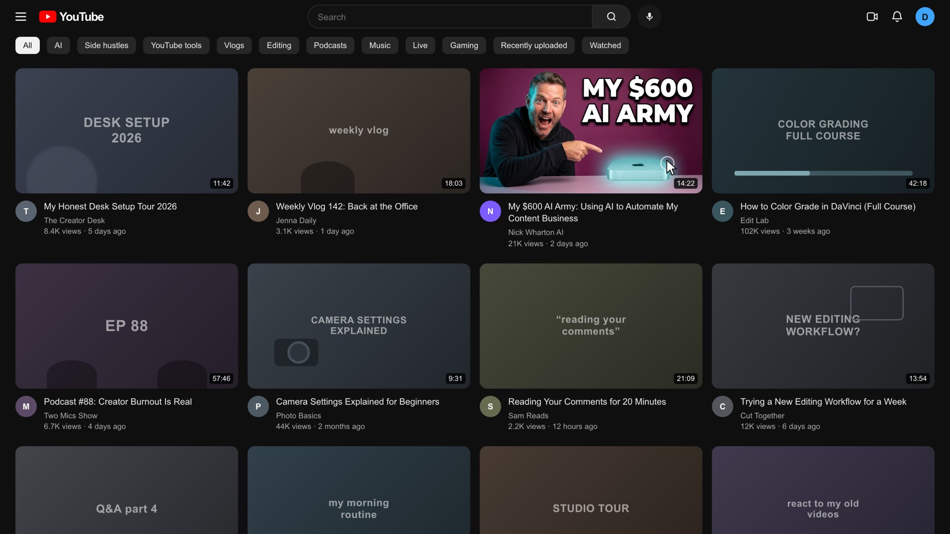
Task: Open title Podcast #88: Creator Burnout Is Real
Action: point(118,402)
